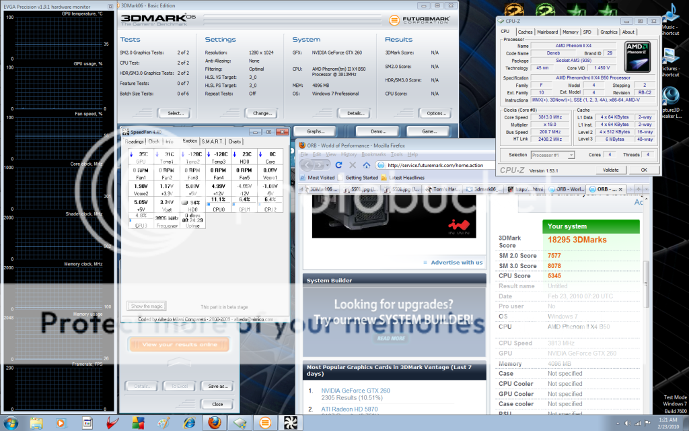The width and height of the screenshot is (689, 431).
Task: Click the Latest Headlines feed icon
Action: (x=384, y=178)
